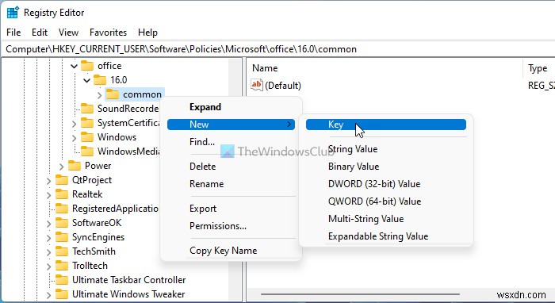Open the File menu

click(13, 33)
